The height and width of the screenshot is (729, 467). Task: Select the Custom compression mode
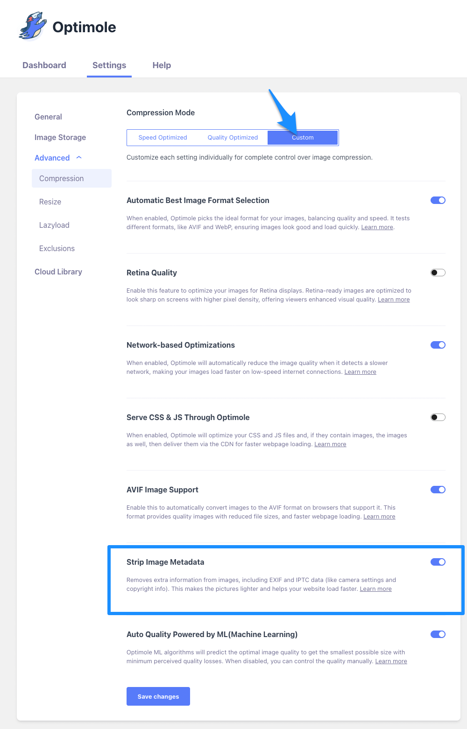(x=303, y=138)
